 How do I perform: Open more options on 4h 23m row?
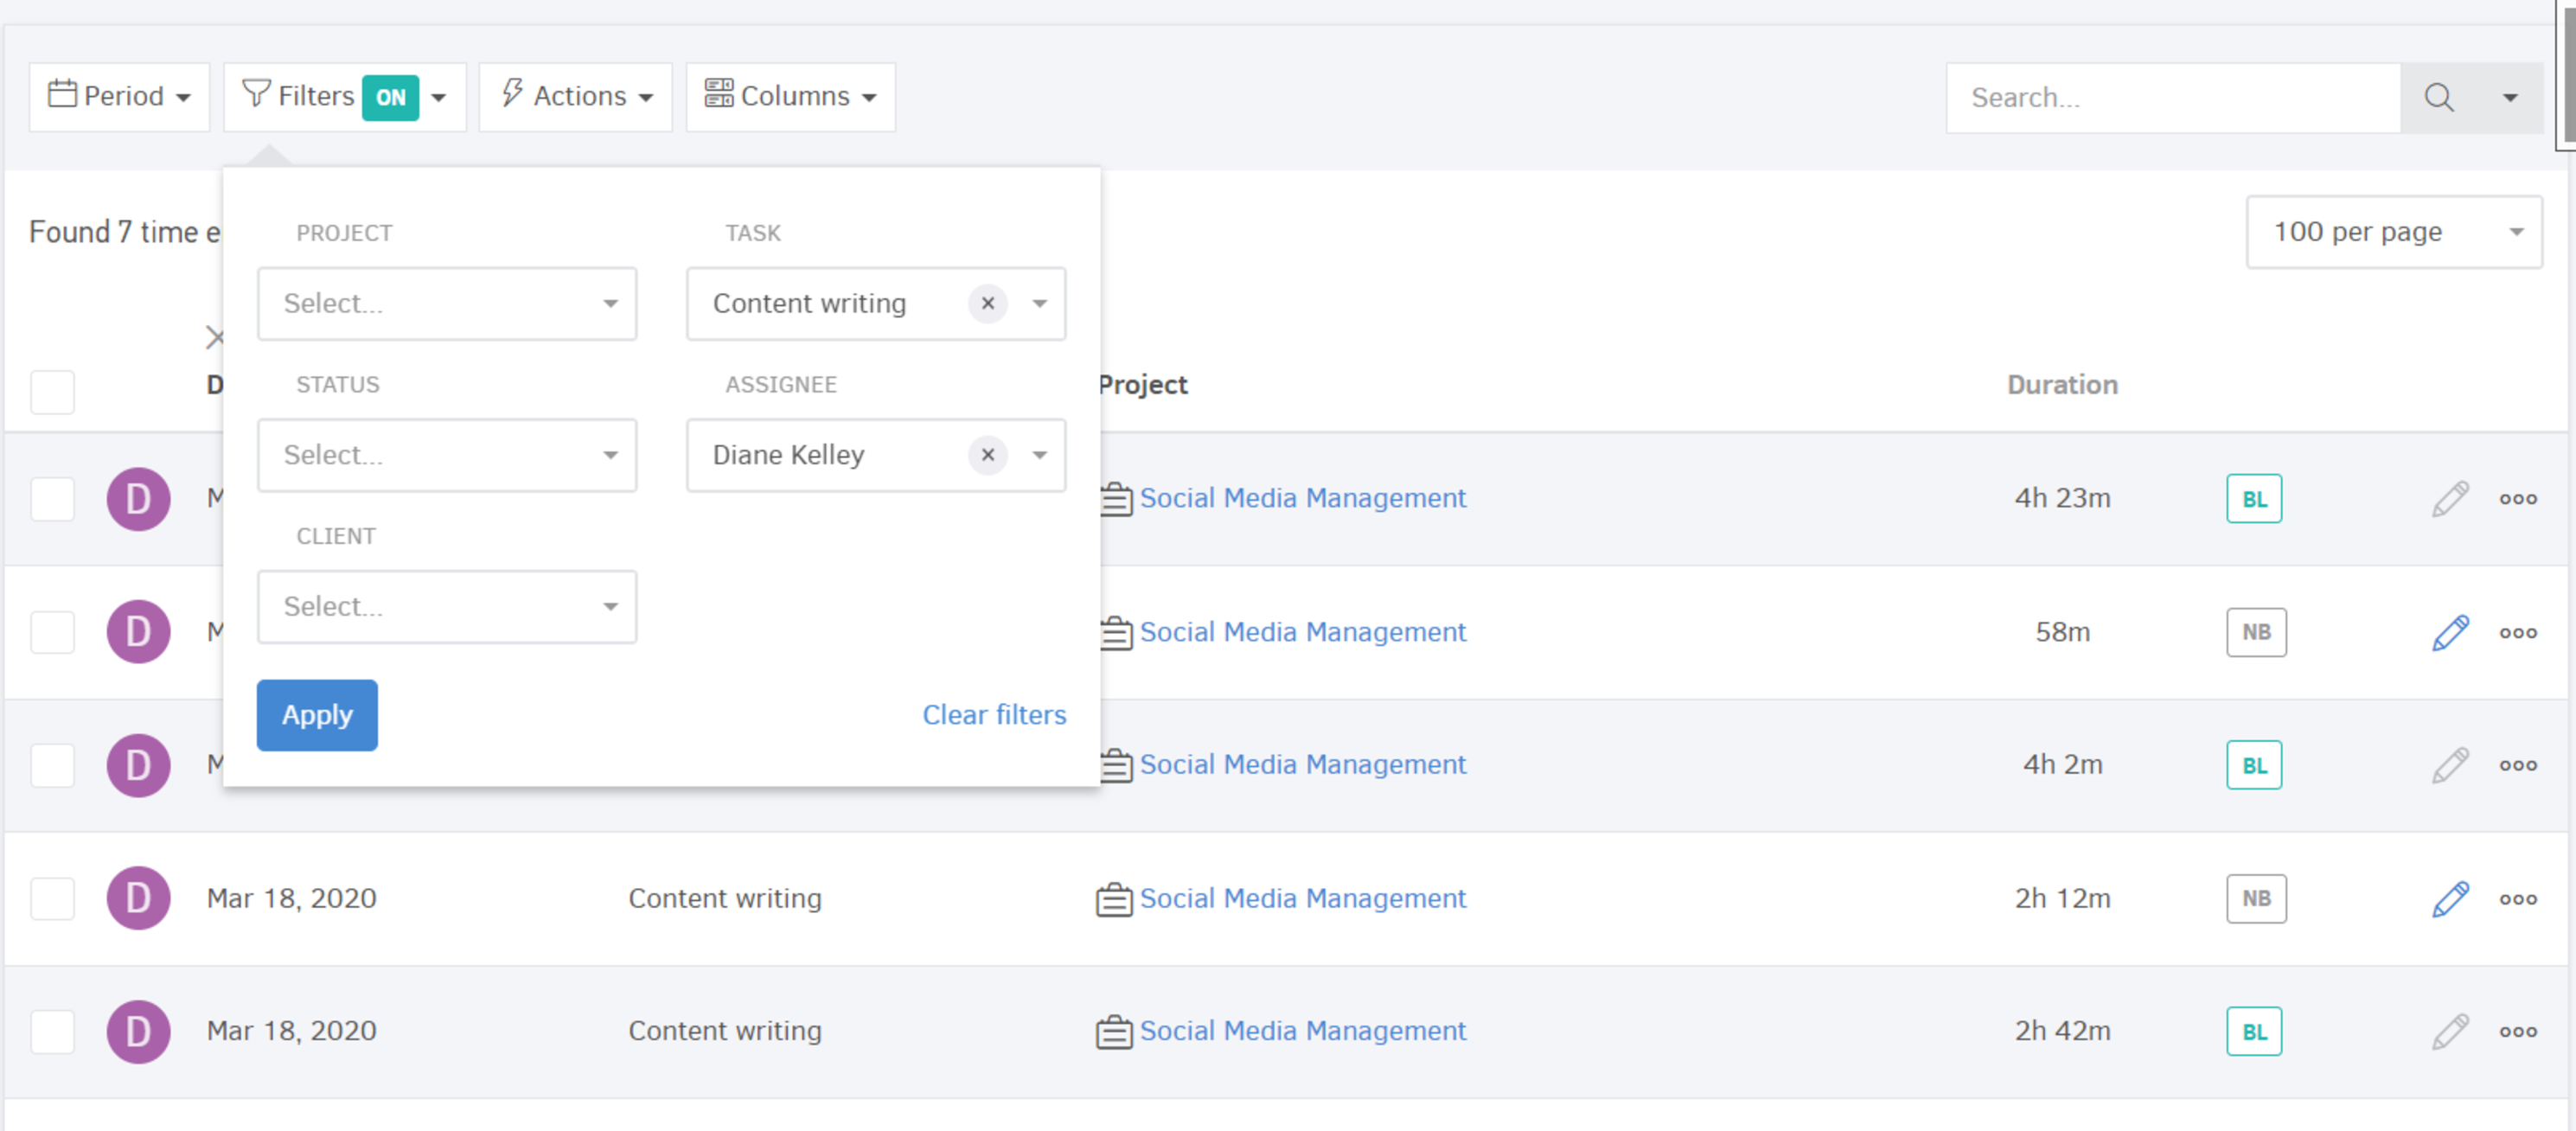tap(2518, 499)
